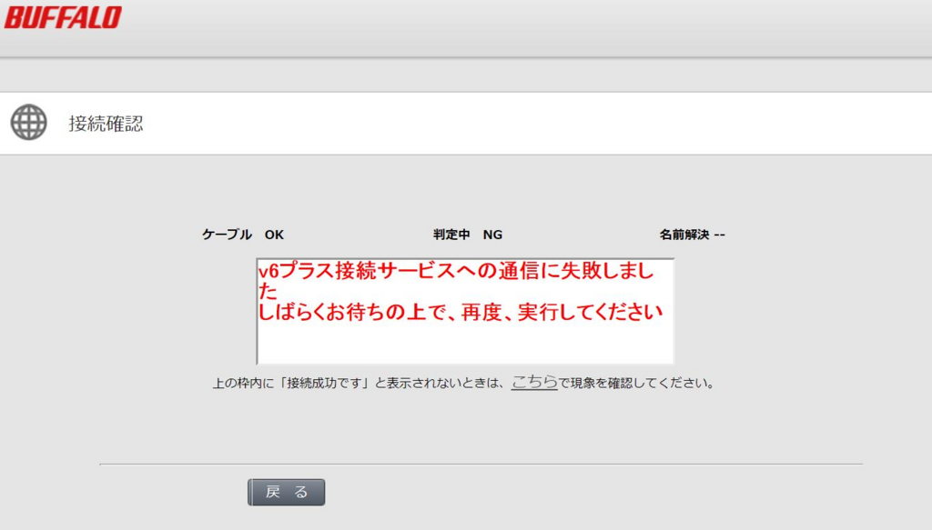932x530 pixels.
Task: Click the BUFFALO logo
Action: 63,18
